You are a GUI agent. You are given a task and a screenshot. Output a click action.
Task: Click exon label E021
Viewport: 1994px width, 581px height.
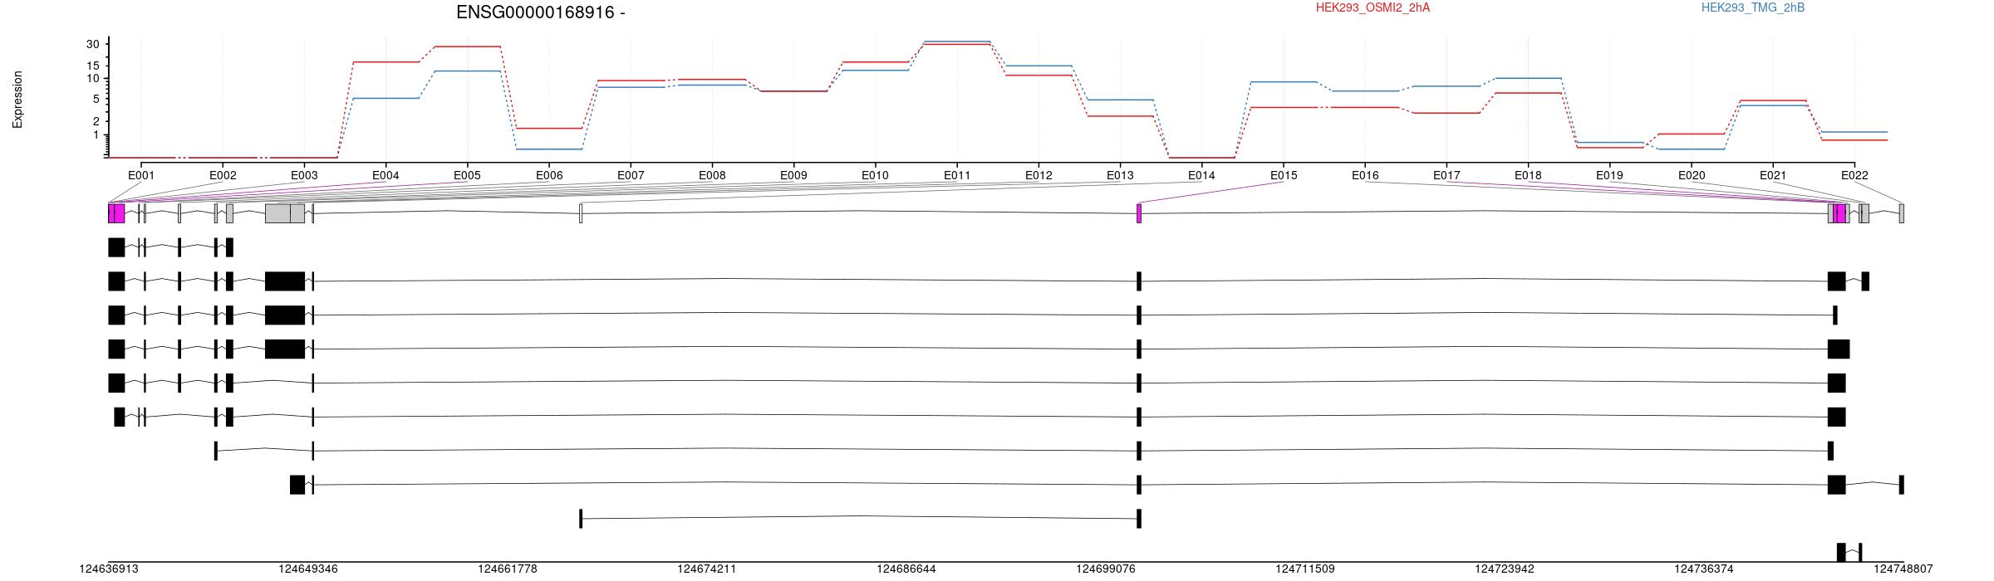[1773, 175]
